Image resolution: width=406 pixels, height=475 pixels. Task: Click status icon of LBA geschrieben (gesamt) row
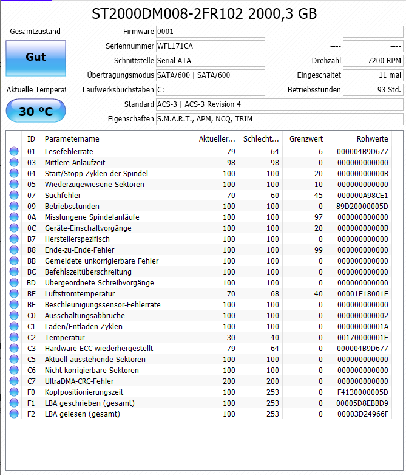pyautogui.click(x=14, y=402)
